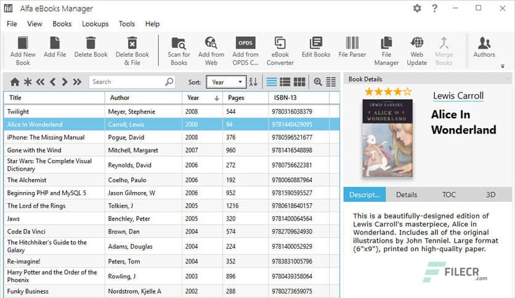Open the Help menu
Screen dimensions: 515x298
click(152, 24)
